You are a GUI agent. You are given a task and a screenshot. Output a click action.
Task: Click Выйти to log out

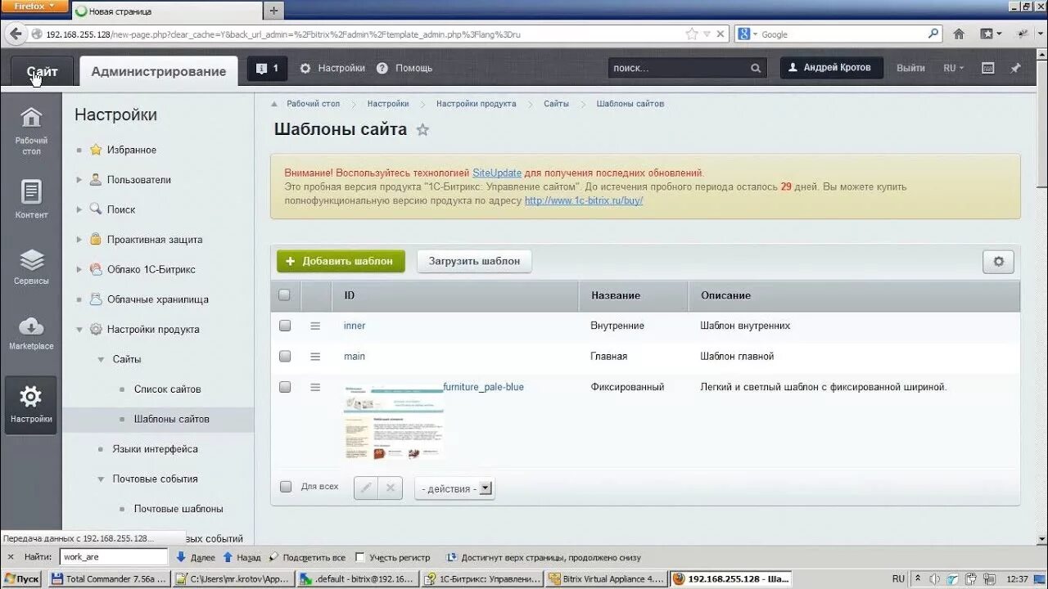[x=910, y=68]
